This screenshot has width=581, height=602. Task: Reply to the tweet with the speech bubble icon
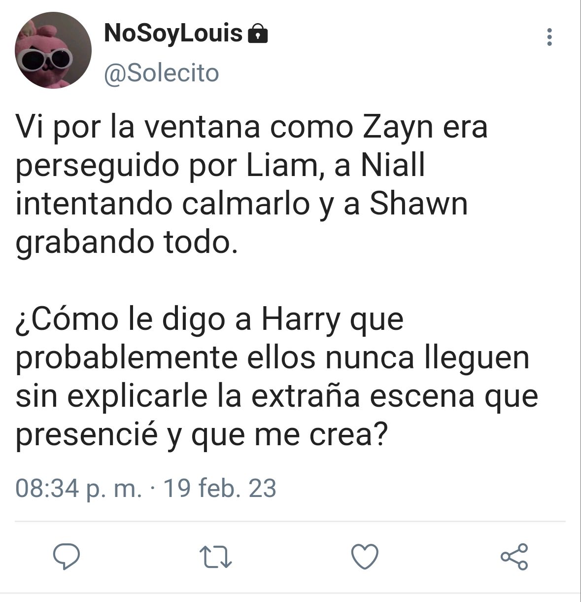point(67,557)
